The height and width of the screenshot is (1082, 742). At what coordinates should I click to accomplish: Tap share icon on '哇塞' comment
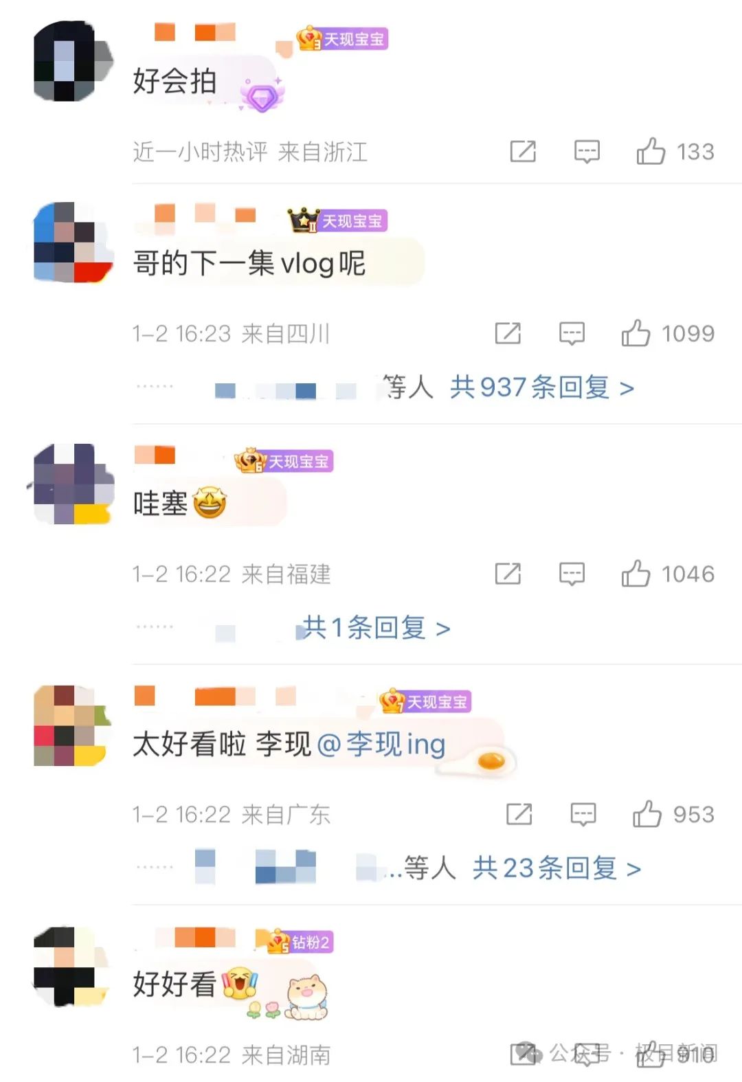click(508, 574)
